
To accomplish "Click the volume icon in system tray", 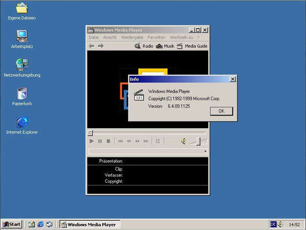I will 280,225.
